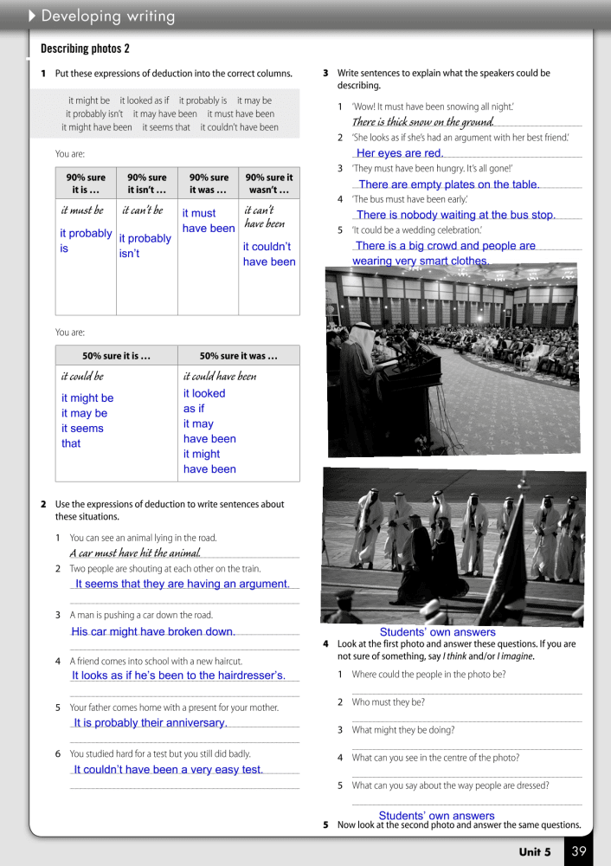Click answer 'His car might have broken down.'

coord(153,631)
